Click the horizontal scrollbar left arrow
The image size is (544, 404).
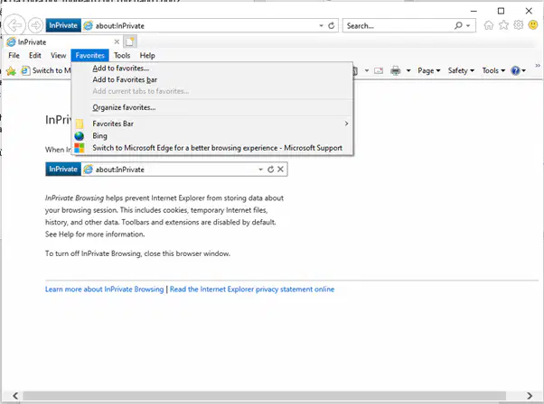click(x=15, y=396)
